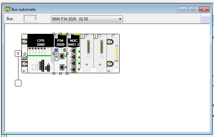Click the empty rack box below rack 0
214x137 pixels.
[x=18, y=83]
